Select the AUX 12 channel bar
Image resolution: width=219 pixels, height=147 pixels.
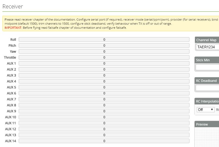pyautogui.click(x=104, y=129)
